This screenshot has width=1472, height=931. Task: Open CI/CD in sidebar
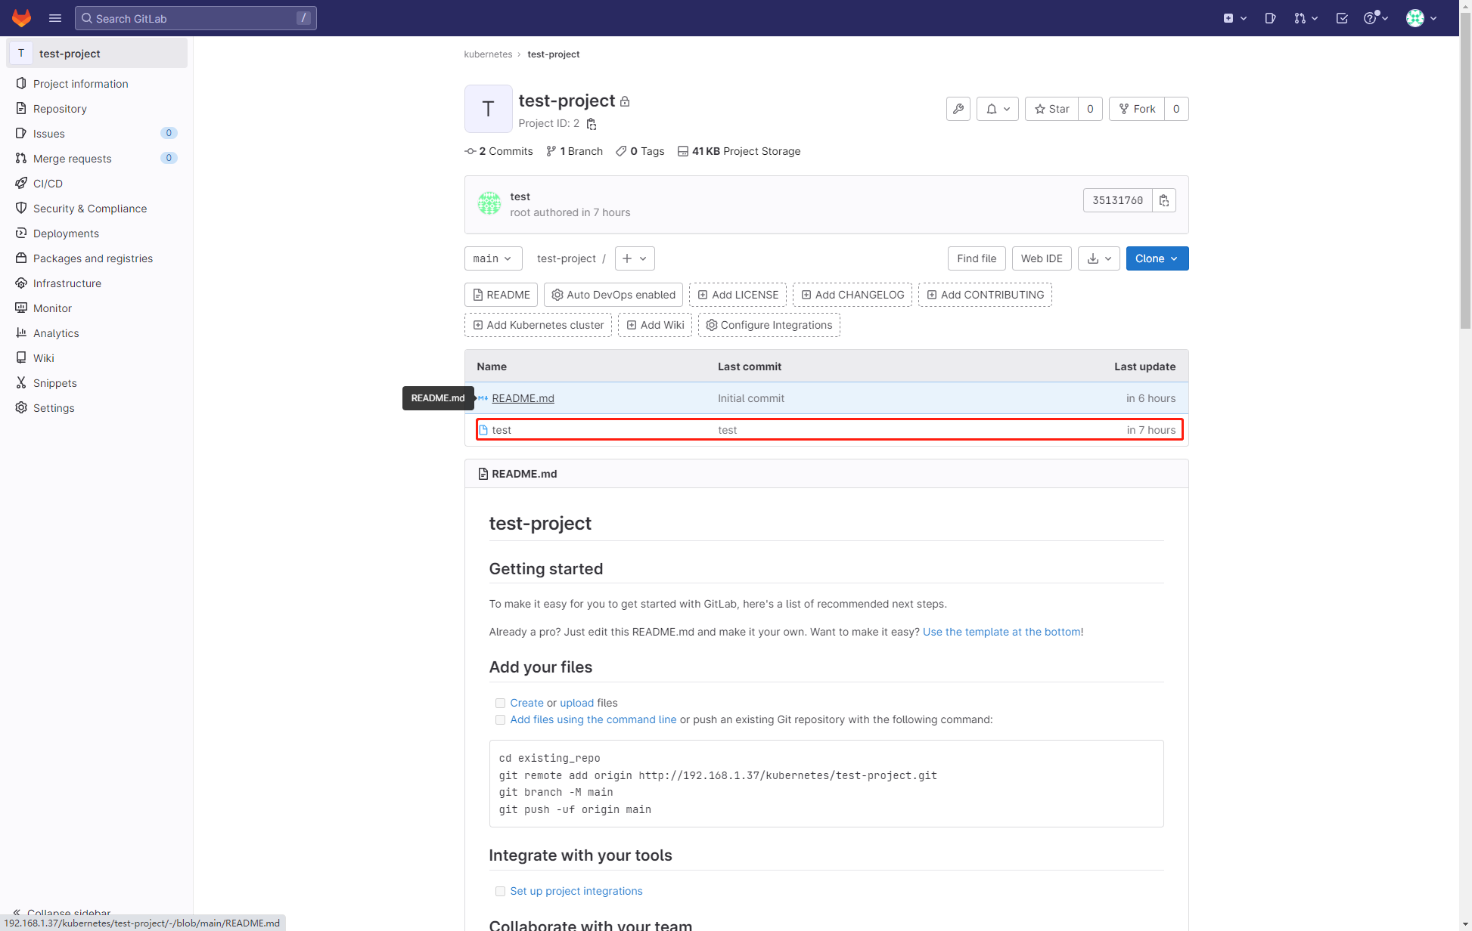(x=48, y=184)
